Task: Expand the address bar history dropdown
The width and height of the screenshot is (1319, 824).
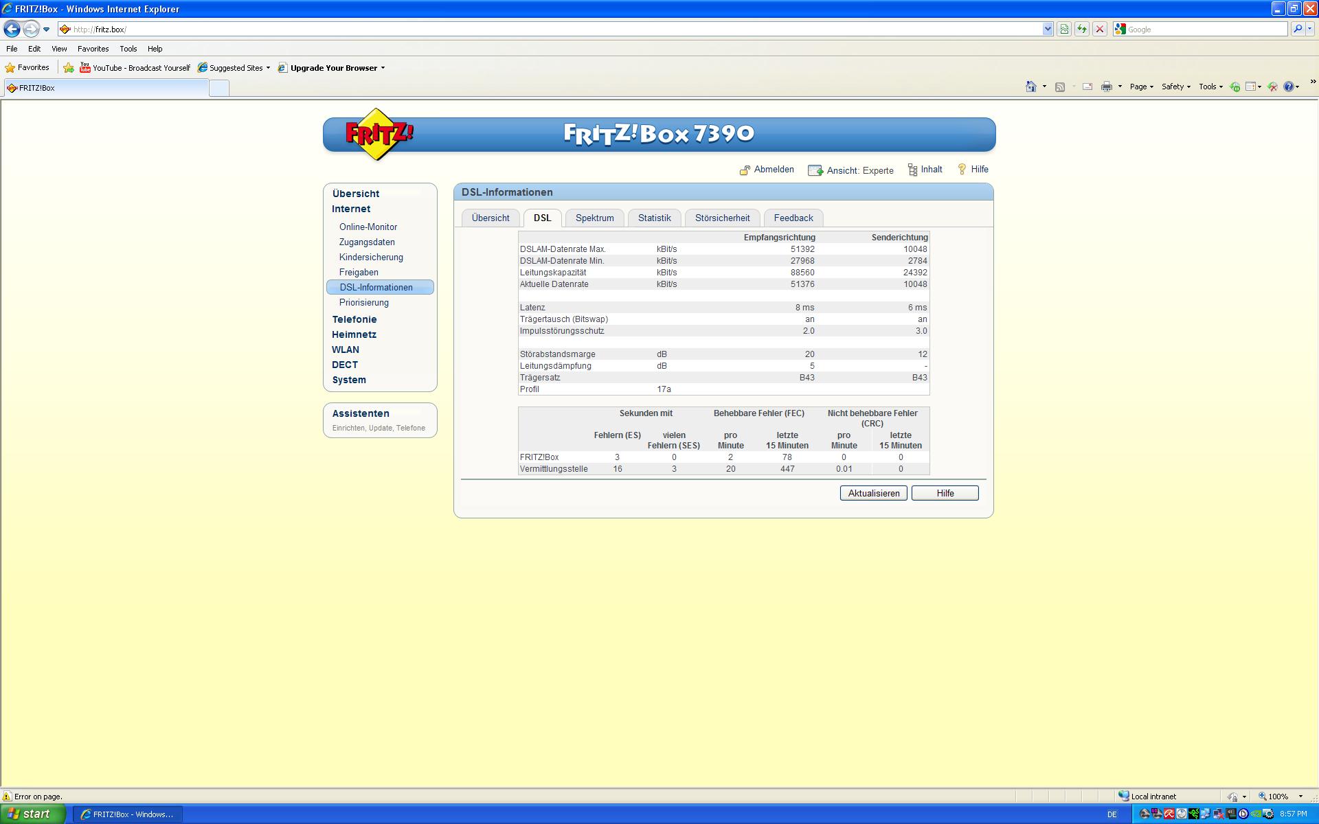Action: pos(1048,29)
